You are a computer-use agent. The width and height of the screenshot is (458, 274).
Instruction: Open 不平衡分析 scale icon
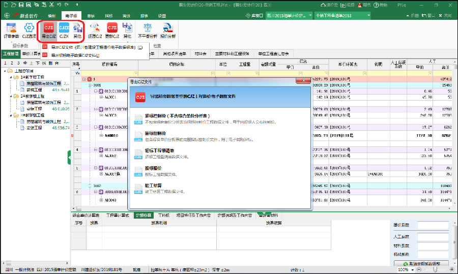[x=147, y=29]
